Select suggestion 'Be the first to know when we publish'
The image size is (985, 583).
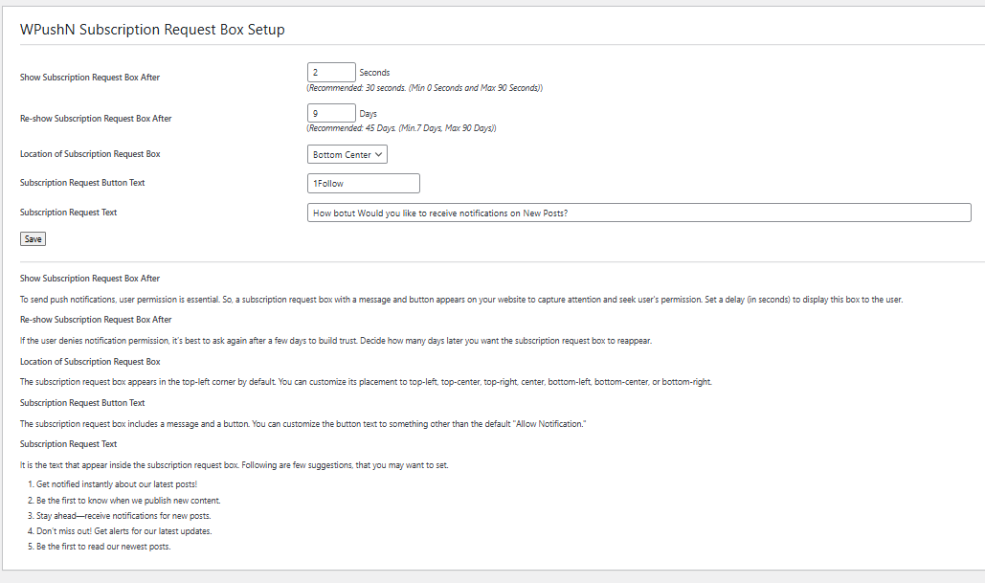128,501
